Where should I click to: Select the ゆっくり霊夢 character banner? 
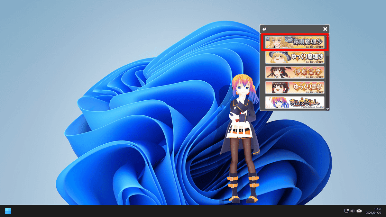coord(295,87)
